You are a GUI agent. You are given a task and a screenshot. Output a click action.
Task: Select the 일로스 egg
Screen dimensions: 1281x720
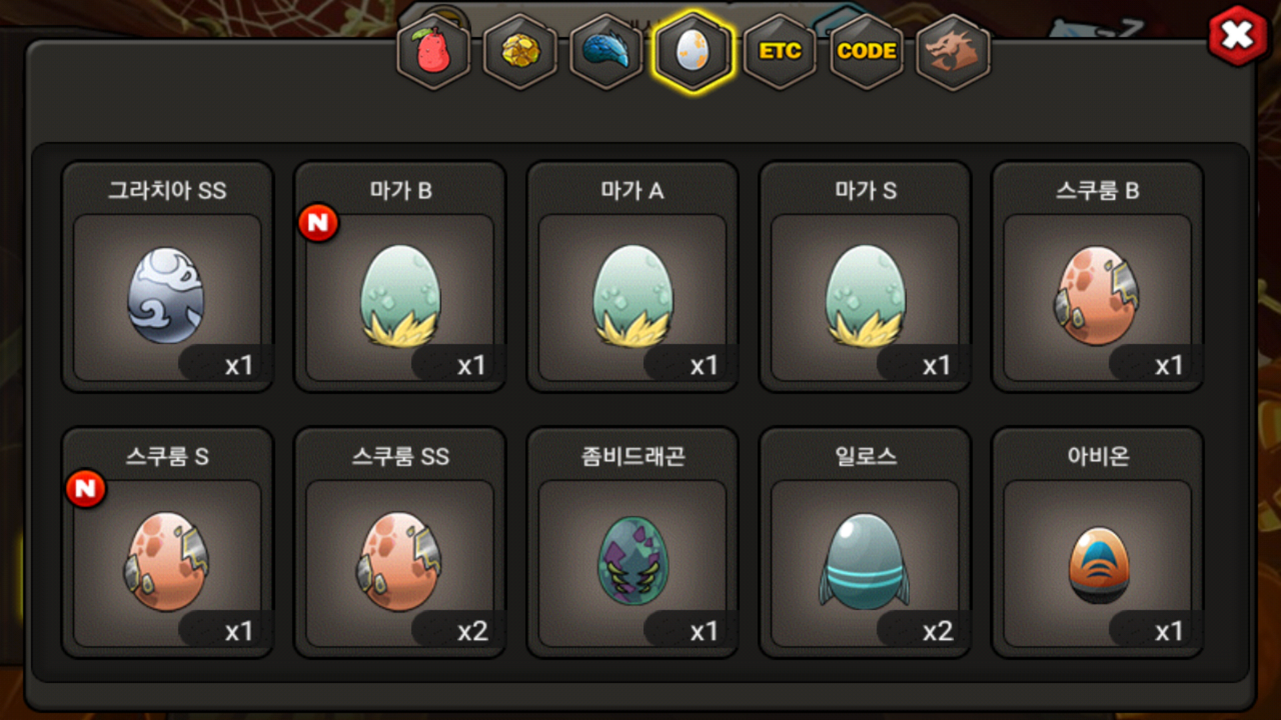point(865,543)
